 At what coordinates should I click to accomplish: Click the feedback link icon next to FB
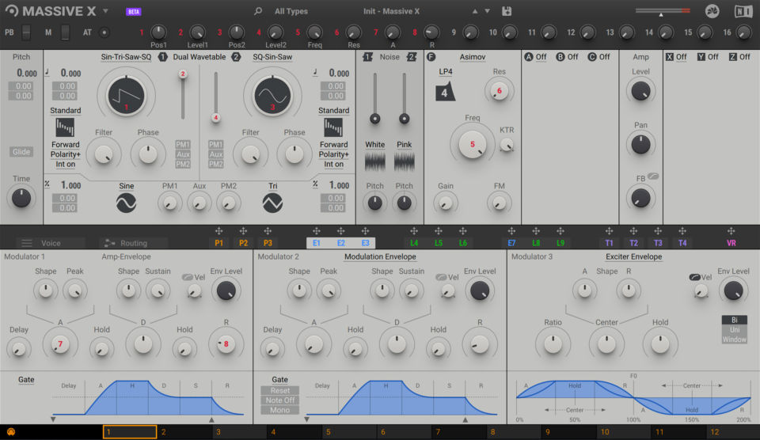coord(653,177)
